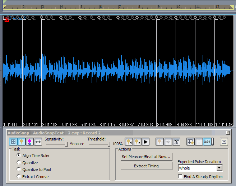236x186 pixels.
Task: Select the Extract Groove radio option
Action: tap(19, 177)
